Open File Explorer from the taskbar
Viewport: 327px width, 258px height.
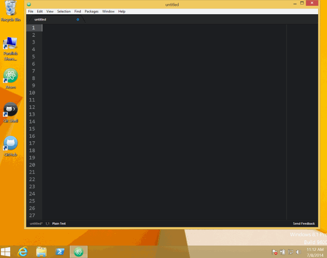pos(41,252)
